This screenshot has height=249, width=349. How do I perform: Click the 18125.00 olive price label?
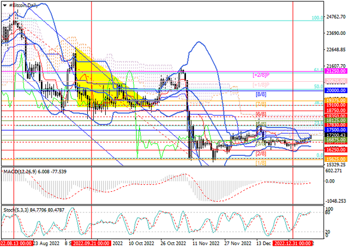pos(336,120)
